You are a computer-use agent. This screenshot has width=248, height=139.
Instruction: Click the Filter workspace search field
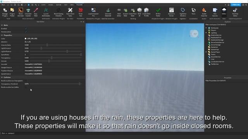pyautogui.click(x=226, y=25)
